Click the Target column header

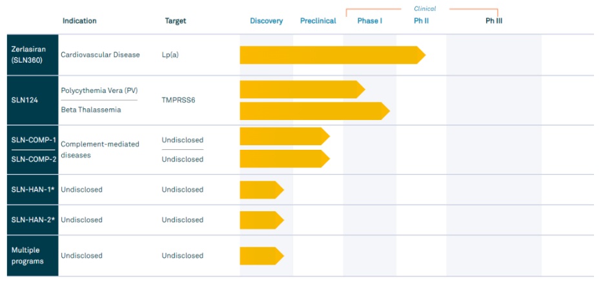coord(176,21)
